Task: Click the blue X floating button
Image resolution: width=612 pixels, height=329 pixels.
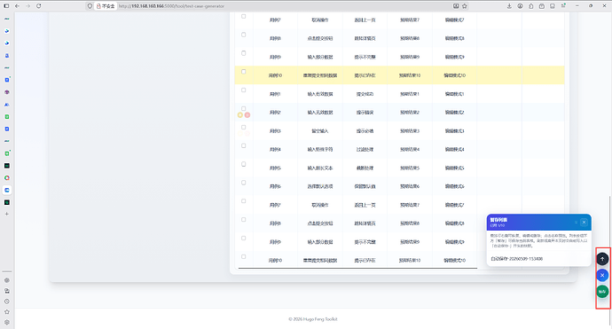Action: 602,275
